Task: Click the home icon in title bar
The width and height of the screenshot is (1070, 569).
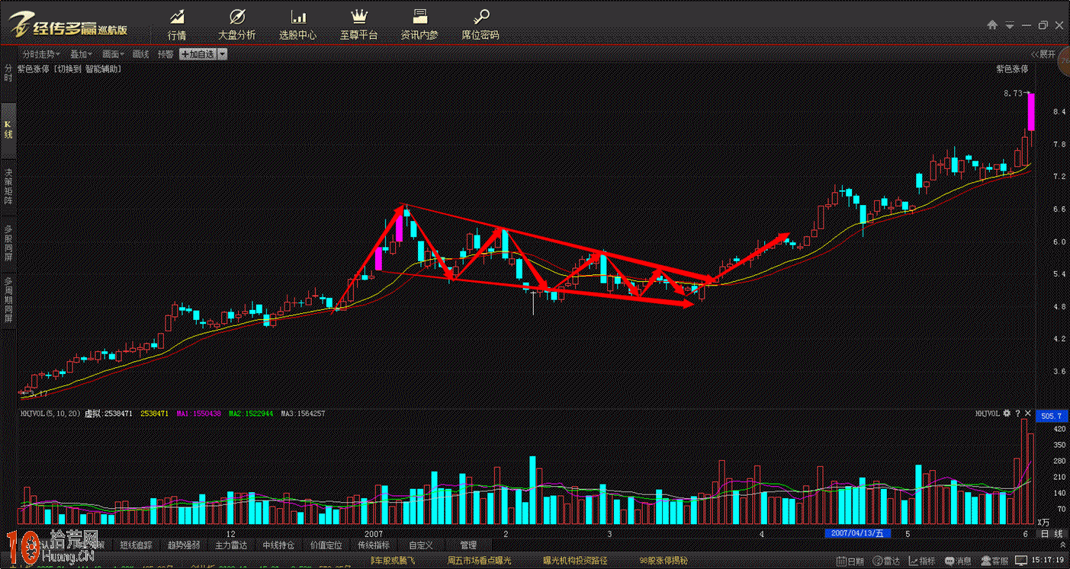Action: pos(992,25)
